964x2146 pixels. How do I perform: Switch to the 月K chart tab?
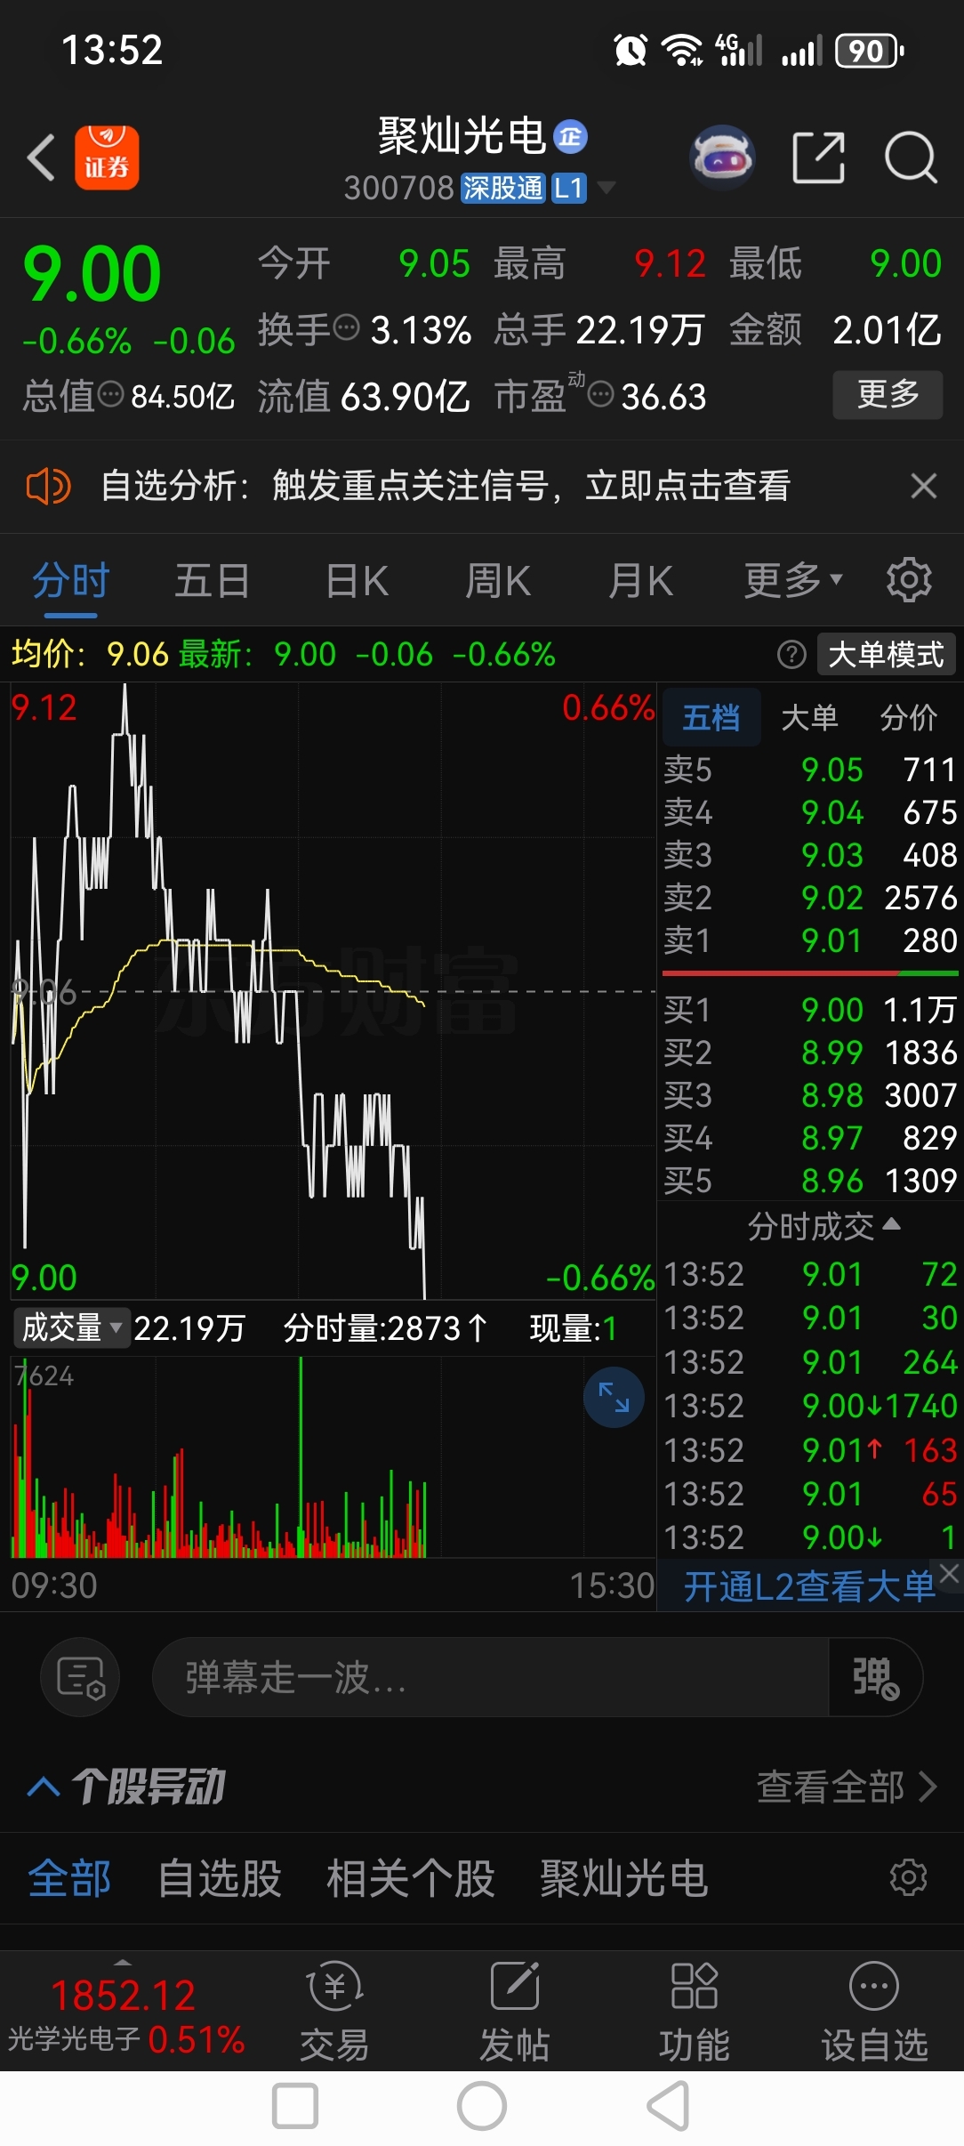(640, 582)
